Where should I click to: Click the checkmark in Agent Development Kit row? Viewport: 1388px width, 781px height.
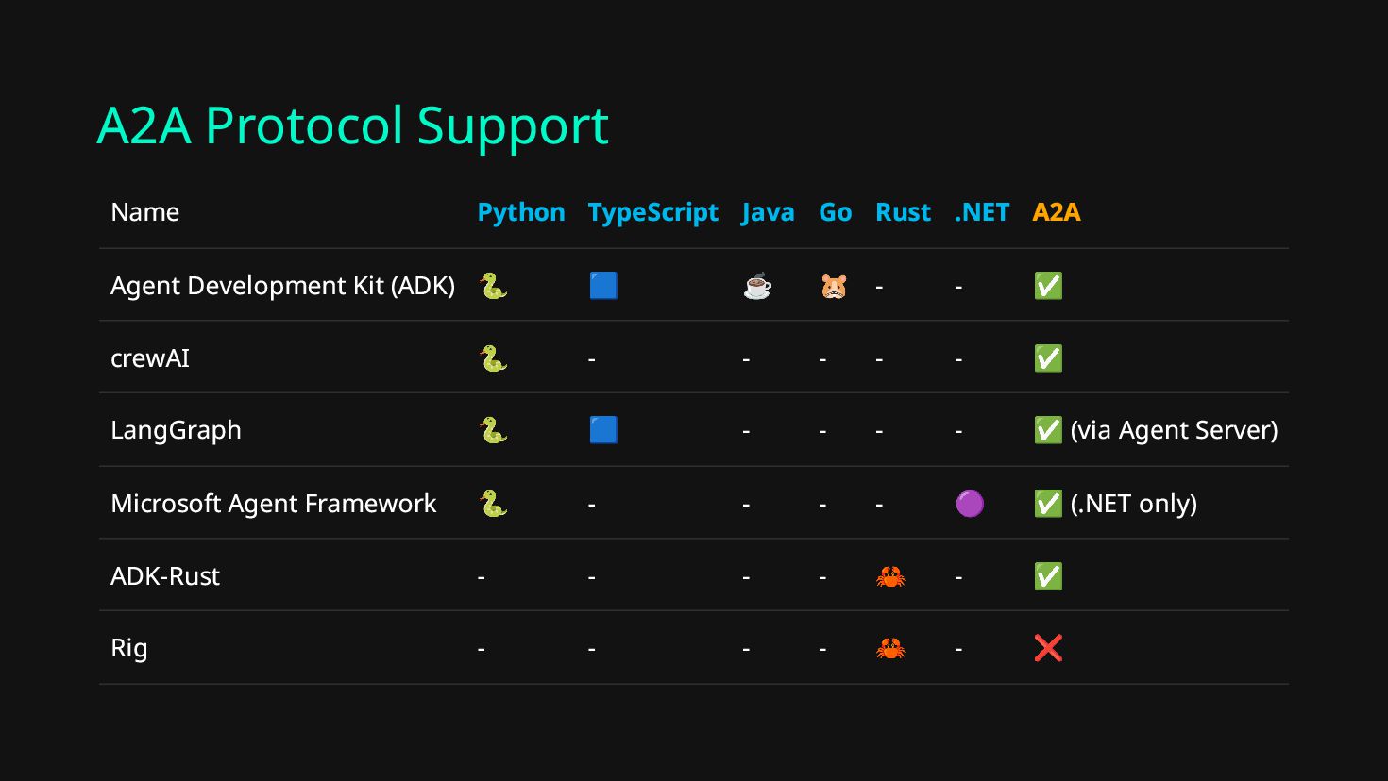pos(1048,286)
